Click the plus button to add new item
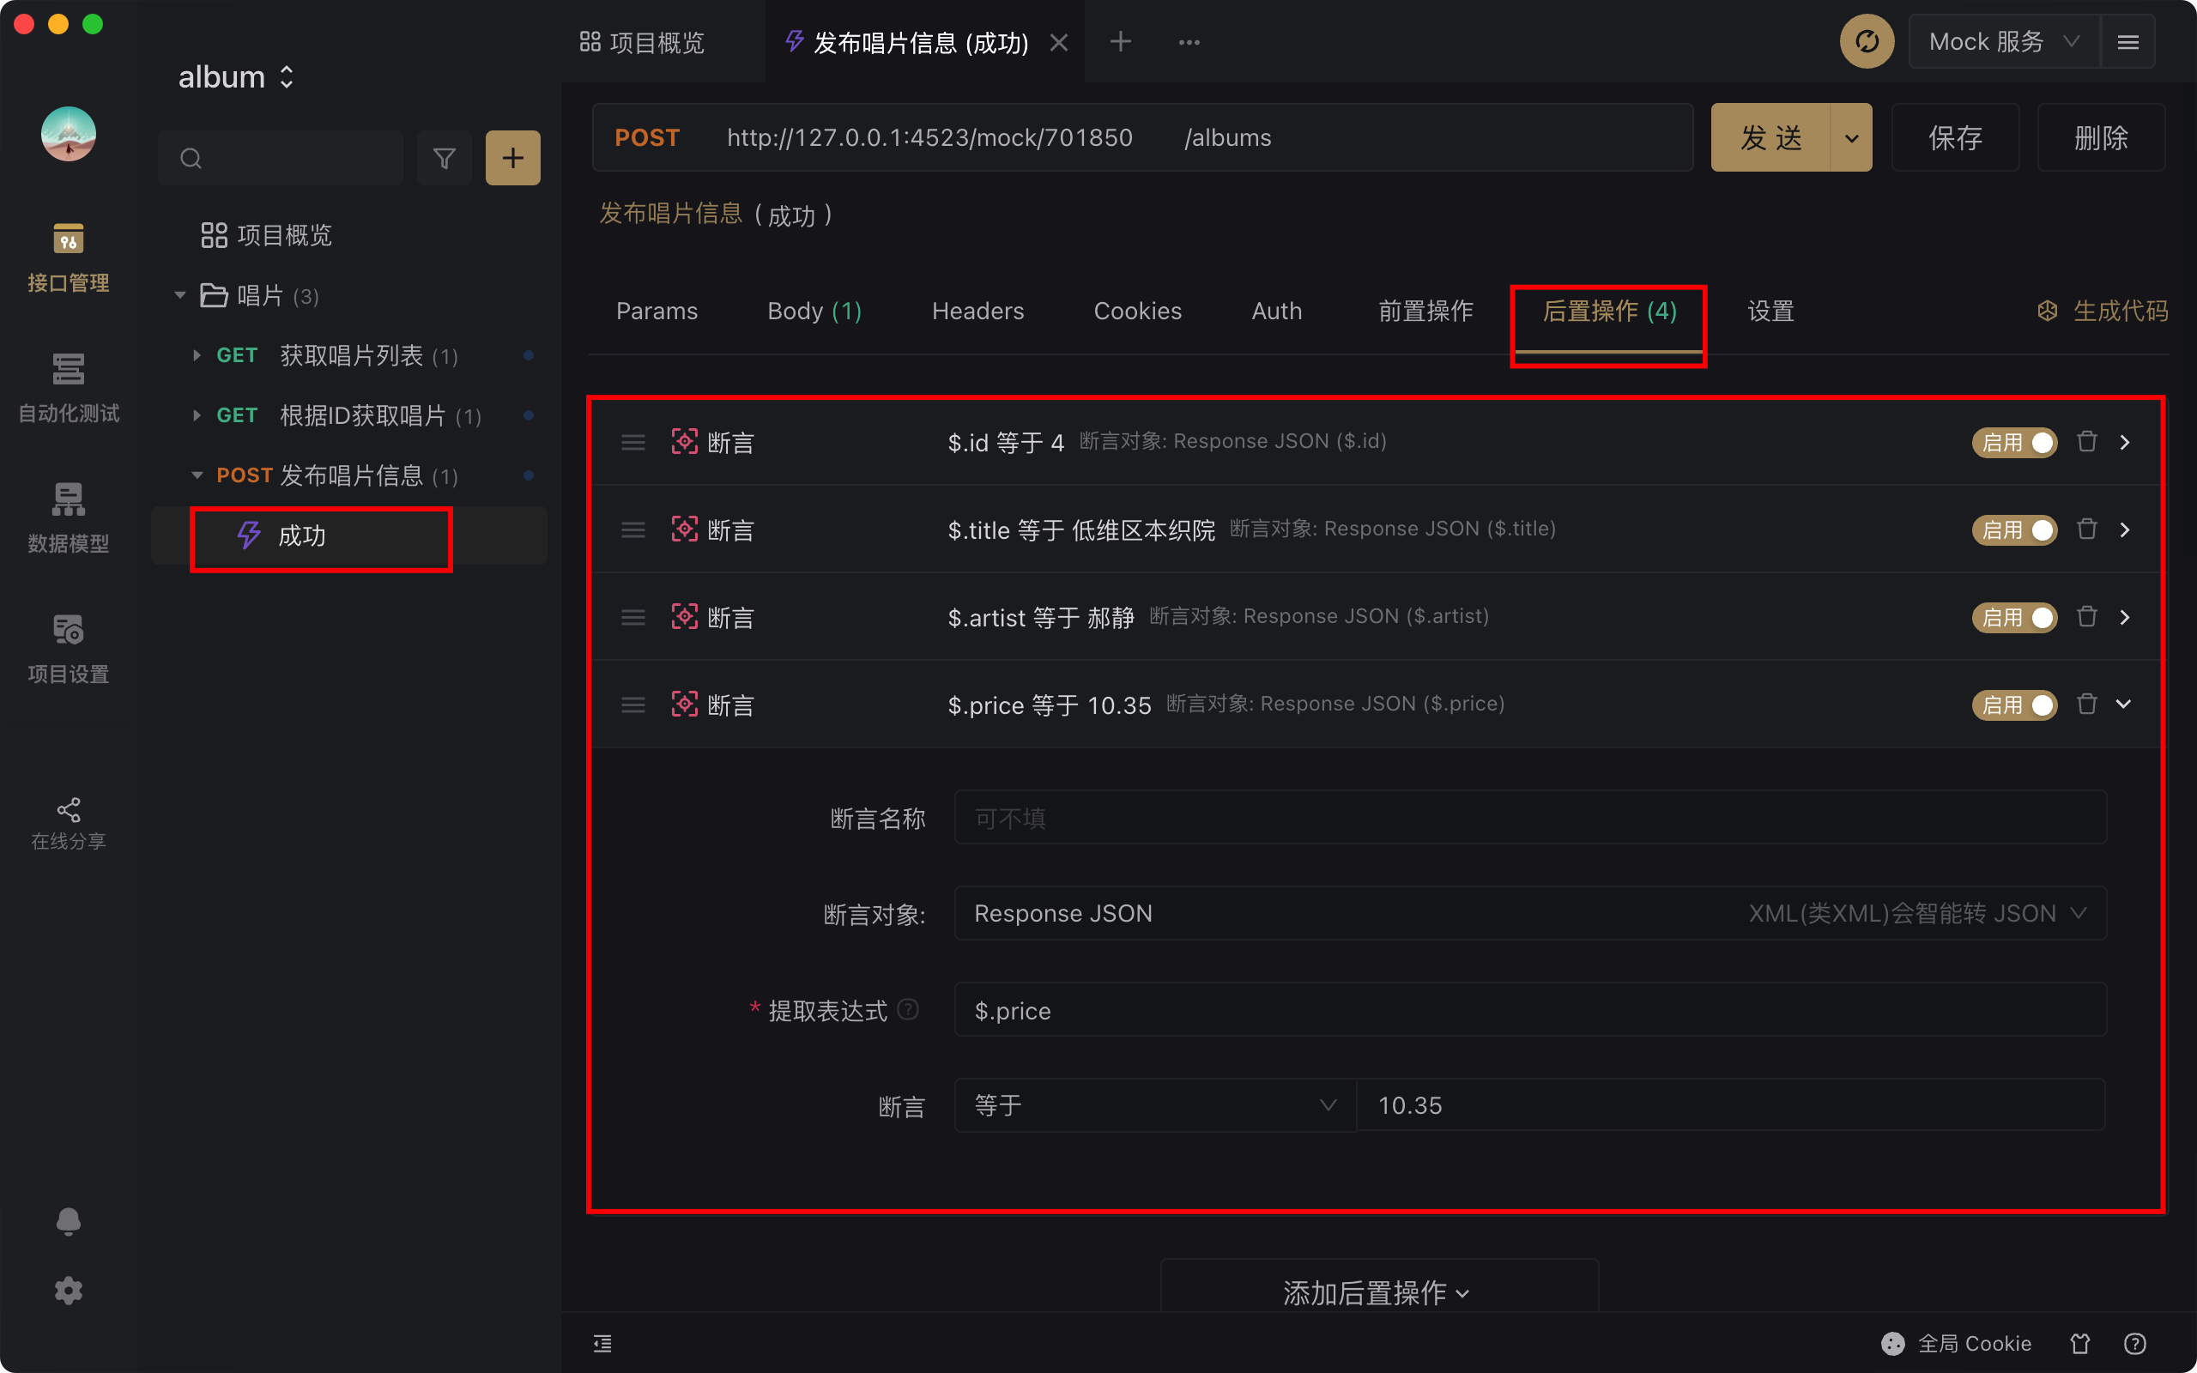This screenshot has width=2197, height=1373. tap(513, 158)
